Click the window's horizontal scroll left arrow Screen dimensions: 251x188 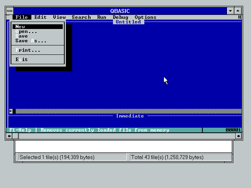coord(9,136)
